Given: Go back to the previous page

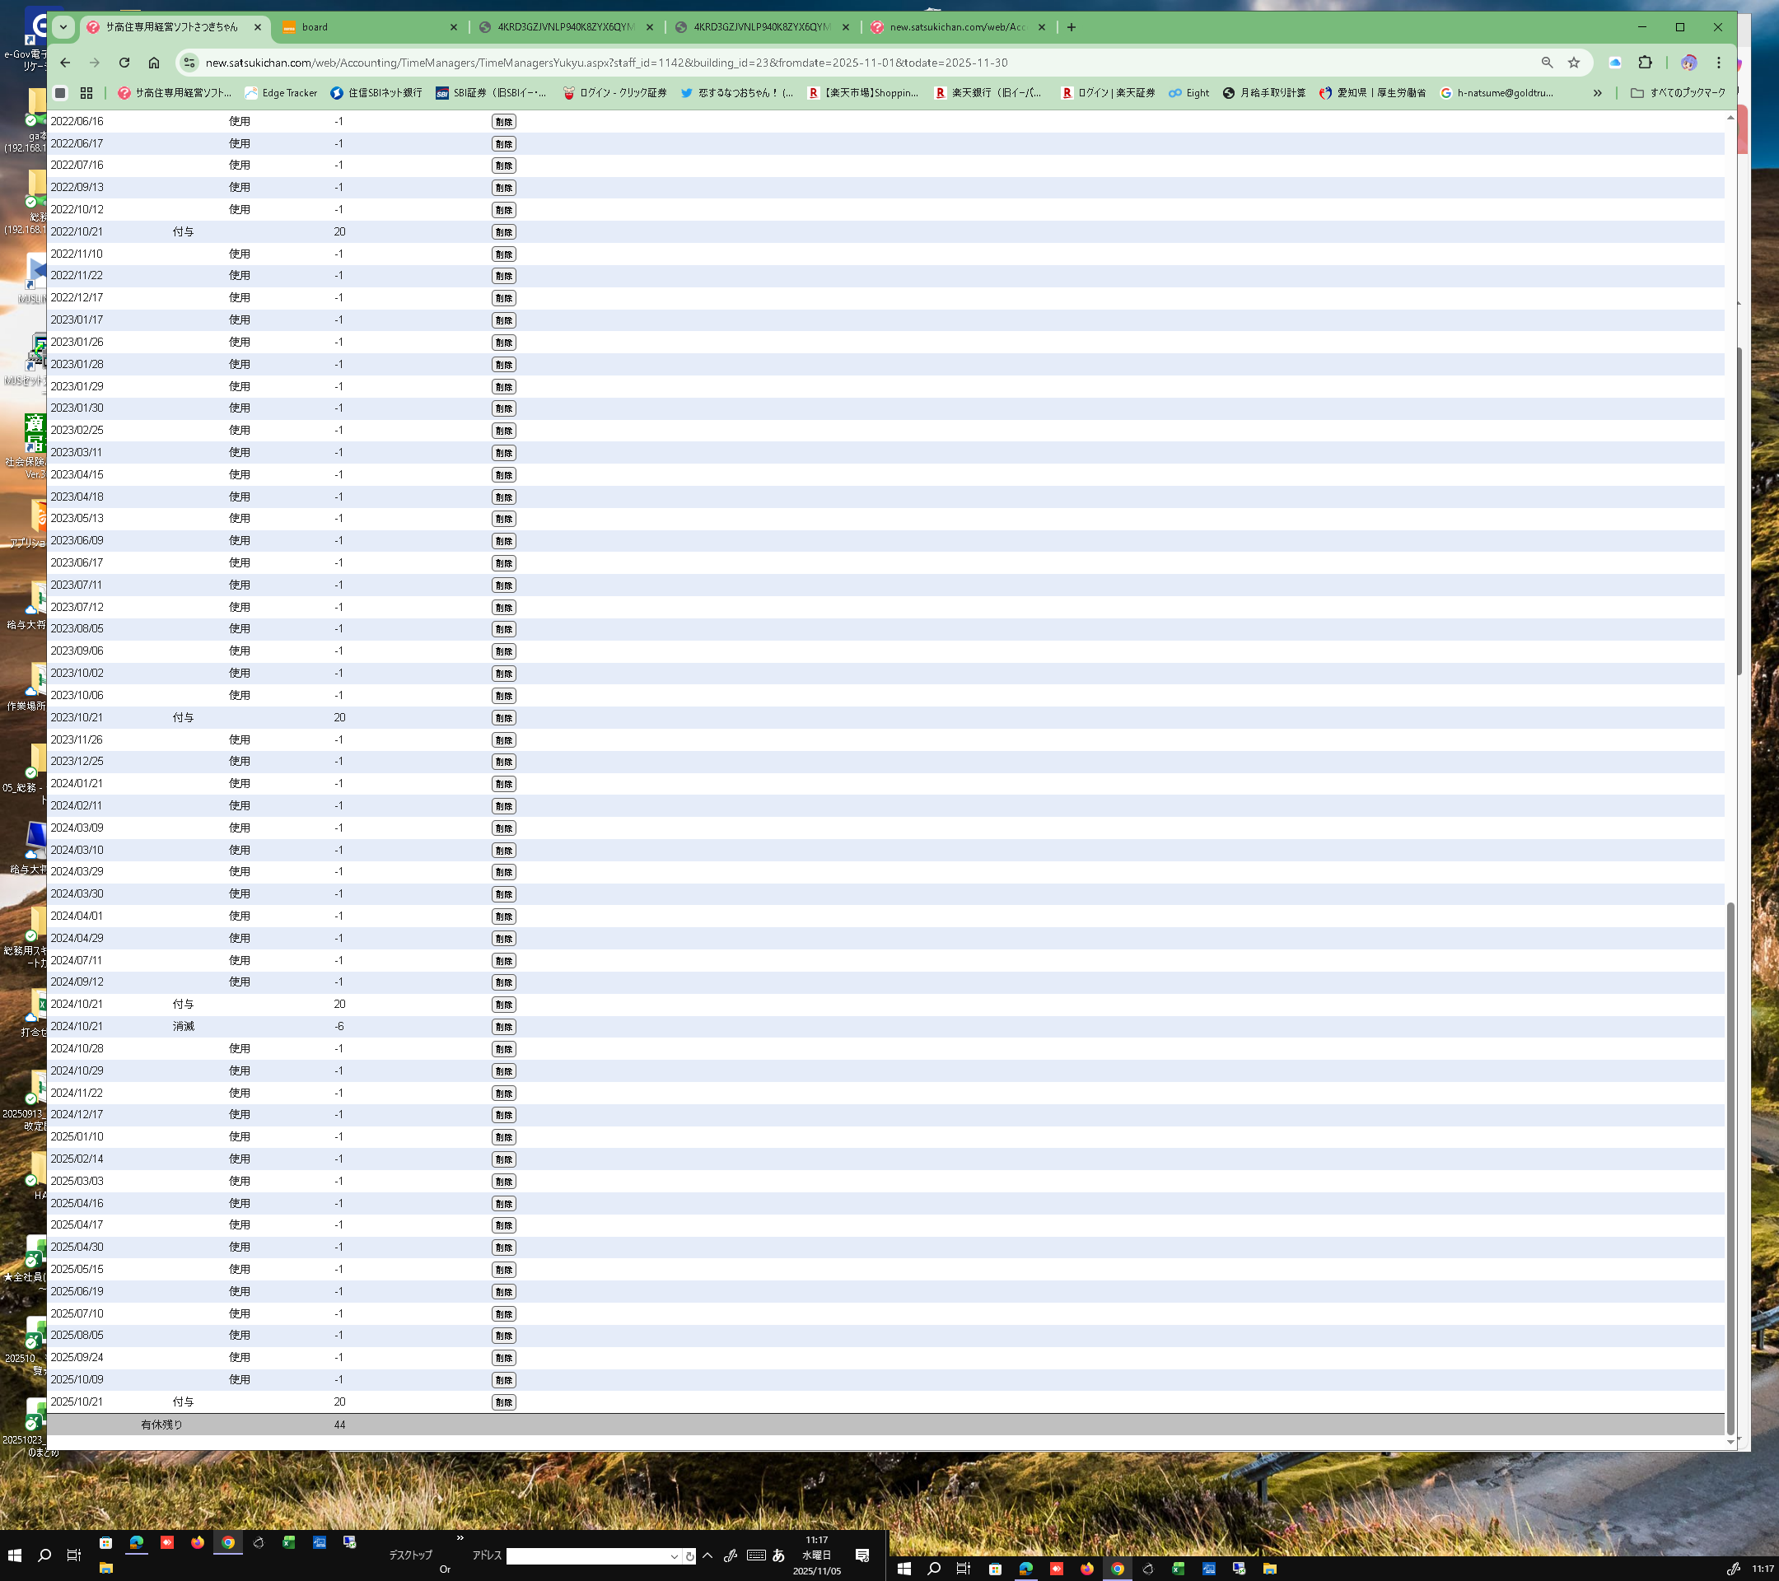Looking at the screenshot, I should pyautogui.click(x=65, y=63).
